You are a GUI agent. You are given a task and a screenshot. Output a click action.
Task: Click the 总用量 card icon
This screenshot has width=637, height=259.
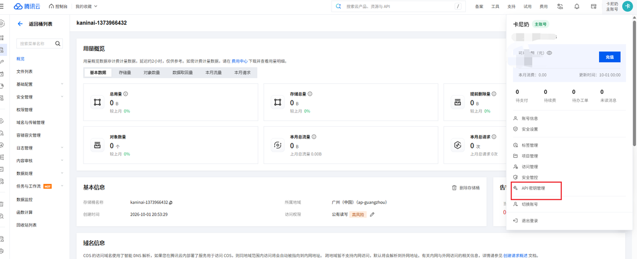pyautogui.click(x=97, y=102)
